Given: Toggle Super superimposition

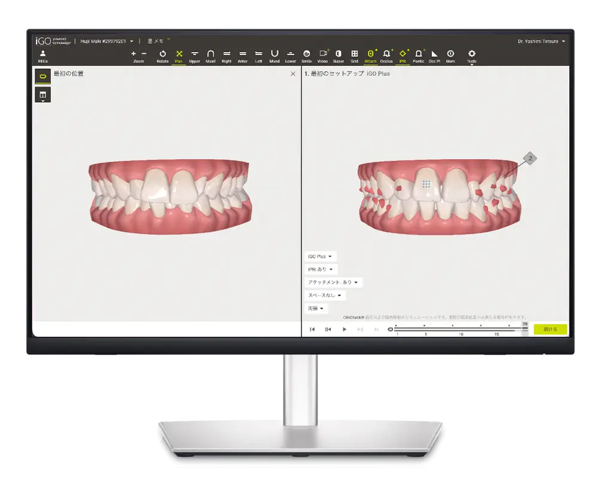Looking at the screenshot, I should pos(338,56).
